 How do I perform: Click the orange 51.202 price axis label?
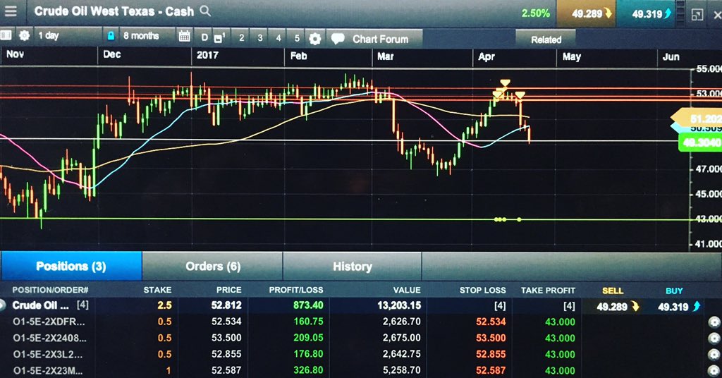pyautogui.click(x=697, y=118)
